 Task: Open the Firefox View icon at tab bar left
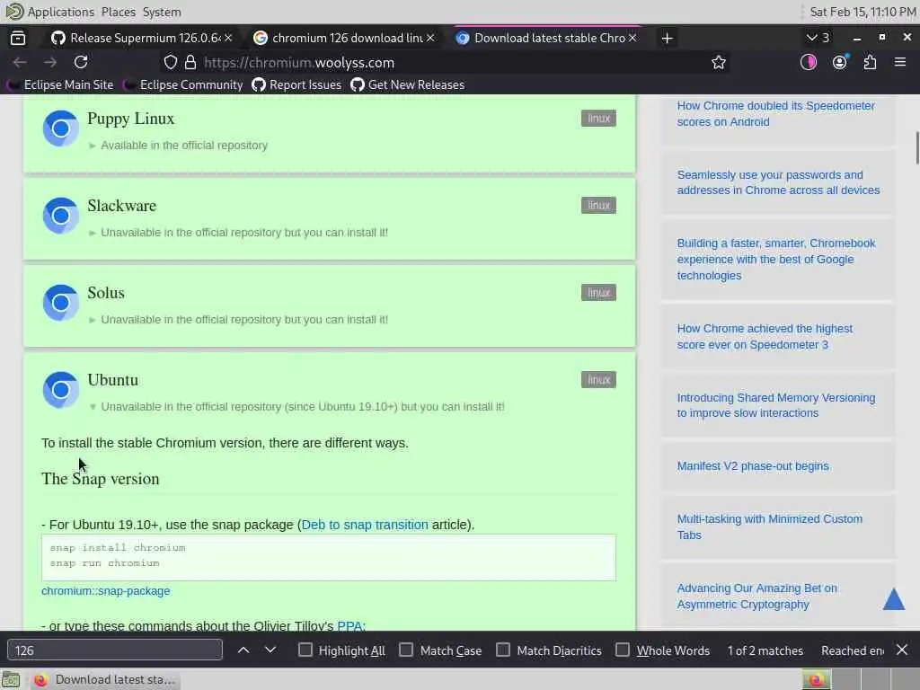pos(18,38)
